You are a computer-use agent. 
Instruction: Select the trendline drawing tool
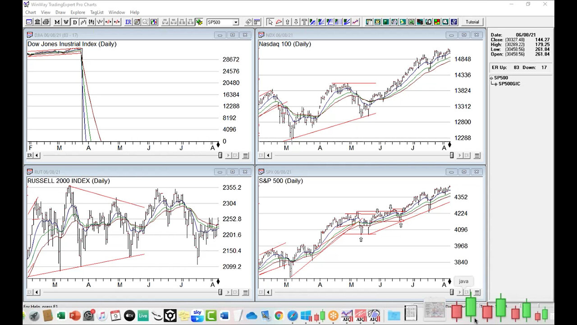pos(279,22)
